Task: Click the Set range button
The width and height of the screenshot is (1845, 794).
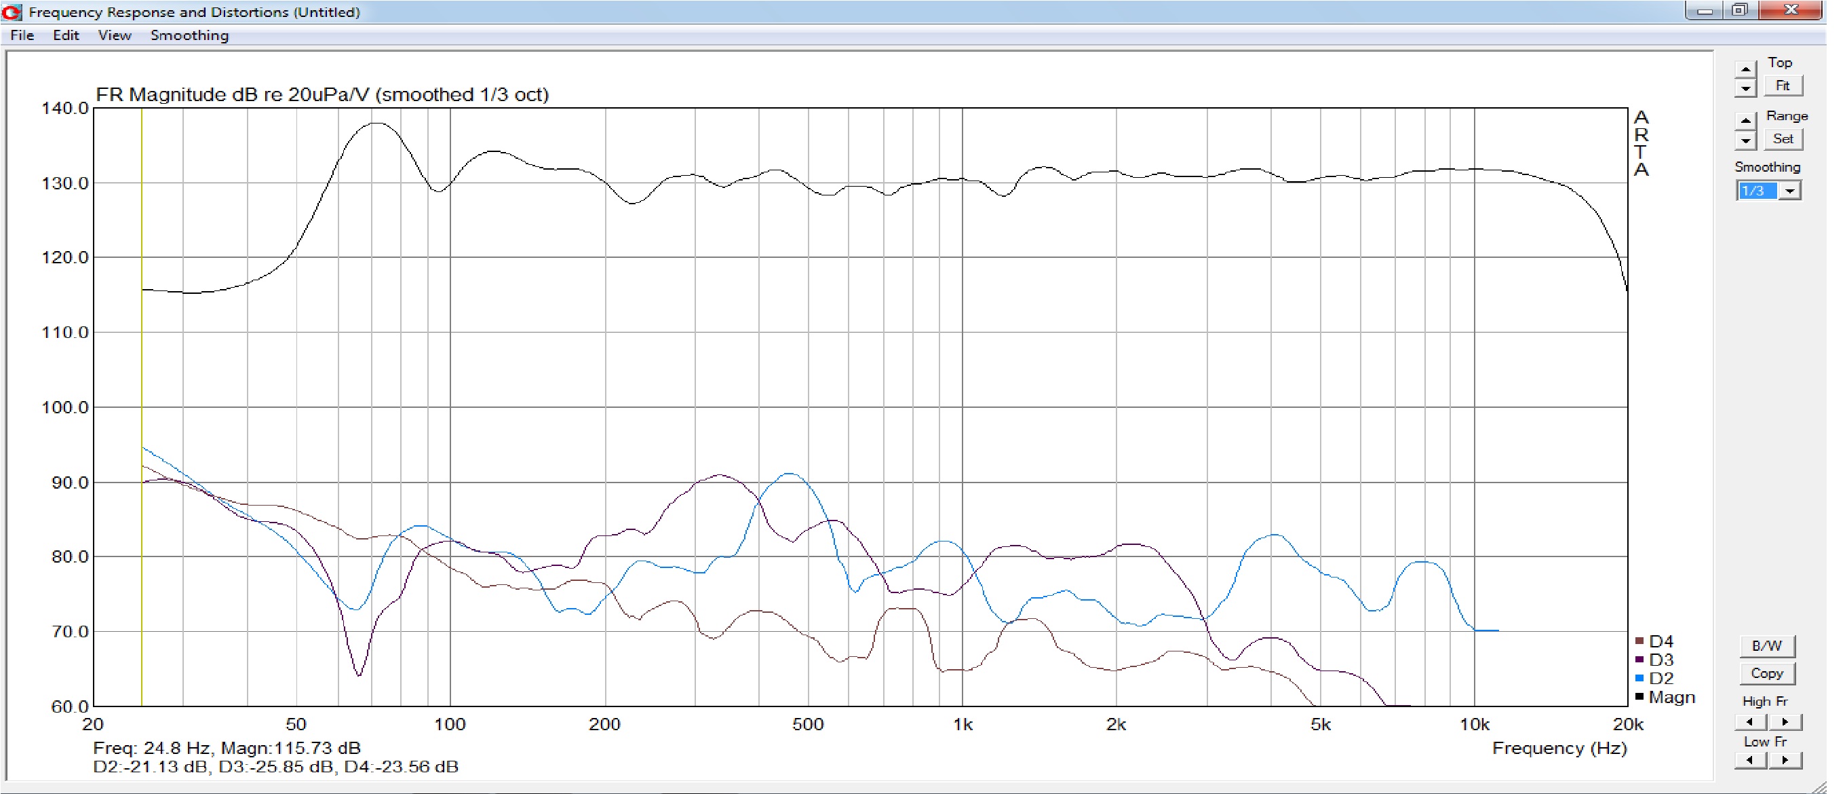Action: [x=1783, y=139]
